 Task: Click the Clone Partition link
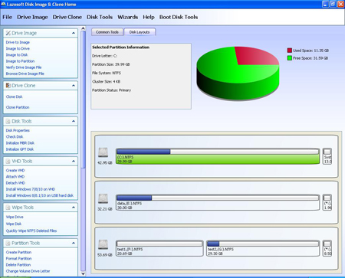tap(18, 107)
